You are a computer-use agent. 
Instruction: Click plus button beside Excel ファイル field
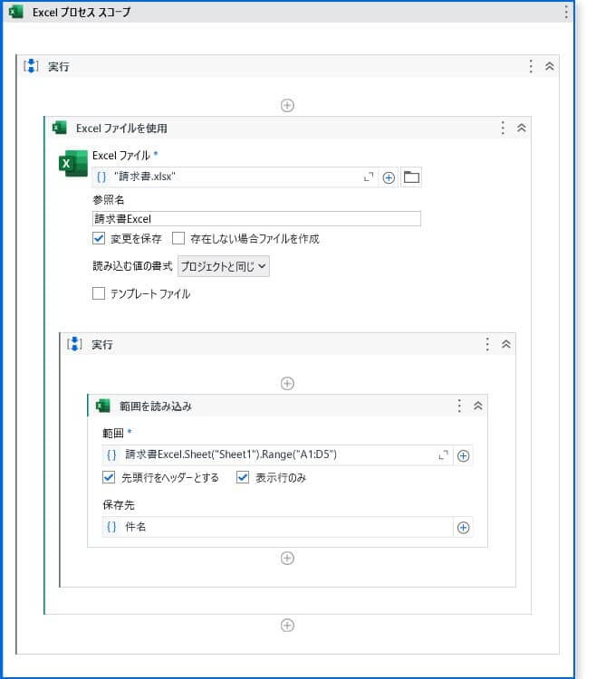tap(389, 177)
